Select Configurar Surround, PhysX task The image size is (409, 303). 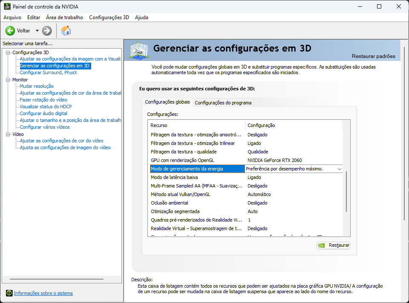tap(48, 72)
